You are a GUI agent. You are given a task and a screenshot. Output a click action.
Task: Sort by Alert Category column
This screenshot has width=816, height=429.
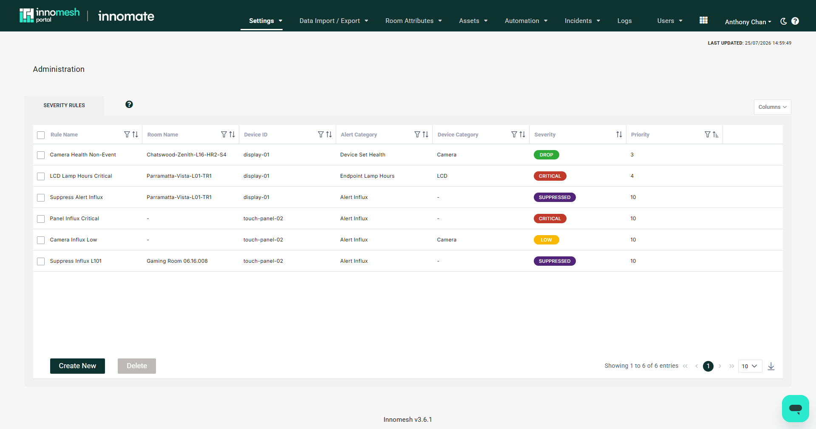(x=425, y=134)
